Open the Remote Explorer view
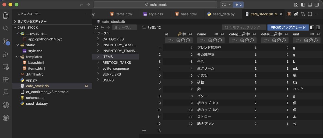 (x=6, y=67)
